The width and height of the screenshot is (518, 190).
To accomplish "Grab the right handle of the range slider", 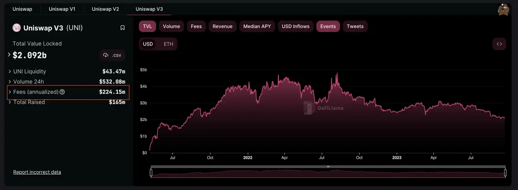I will (505, 173).
